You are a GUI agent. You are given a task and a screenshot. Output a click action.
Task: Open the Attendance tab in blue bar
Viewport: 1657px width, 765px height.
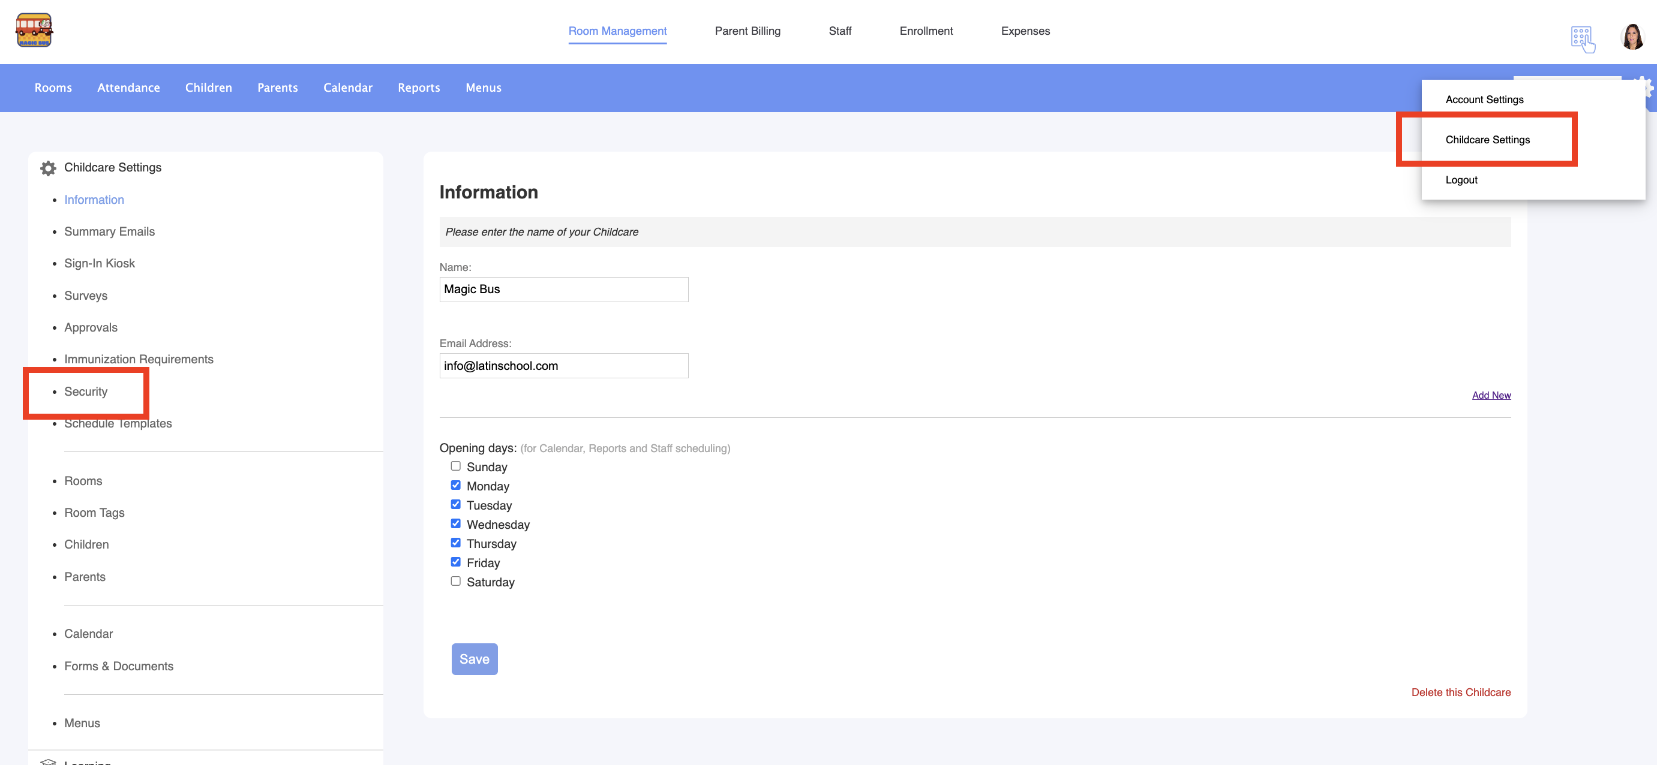pos(128,88)
